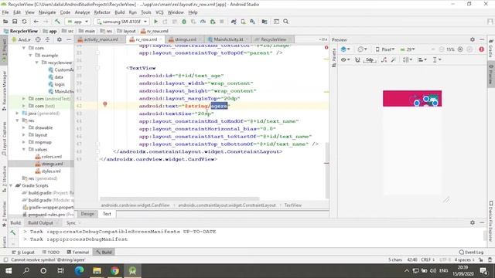Expand the mipmap folder
Screen dimensions: 495x278
point(24,142)
